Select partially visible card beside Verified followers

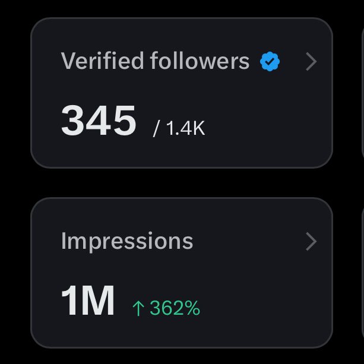363,93
